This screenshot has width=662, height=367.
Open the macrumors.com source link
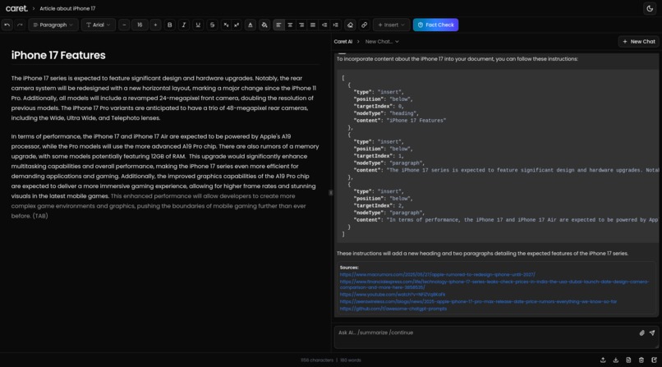point(438,274)
